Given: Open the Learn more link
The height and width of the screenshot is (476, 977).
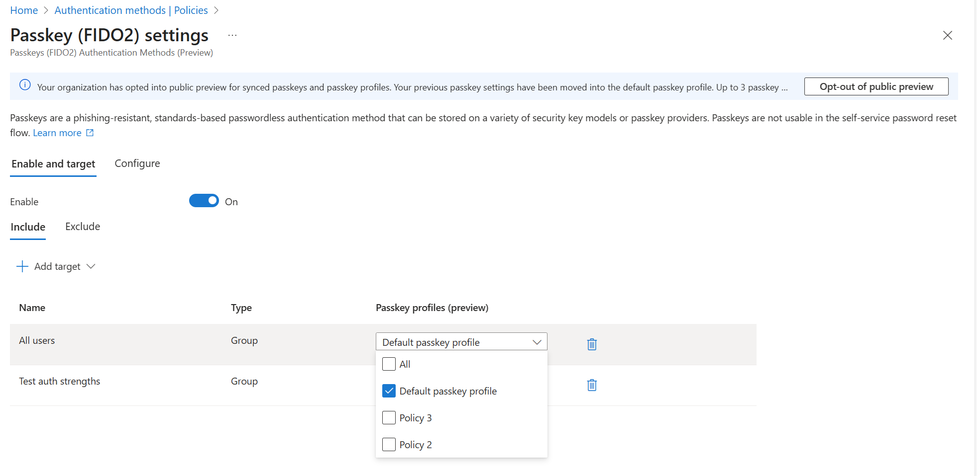Looking at the screenshot, I should click(57, 133).
